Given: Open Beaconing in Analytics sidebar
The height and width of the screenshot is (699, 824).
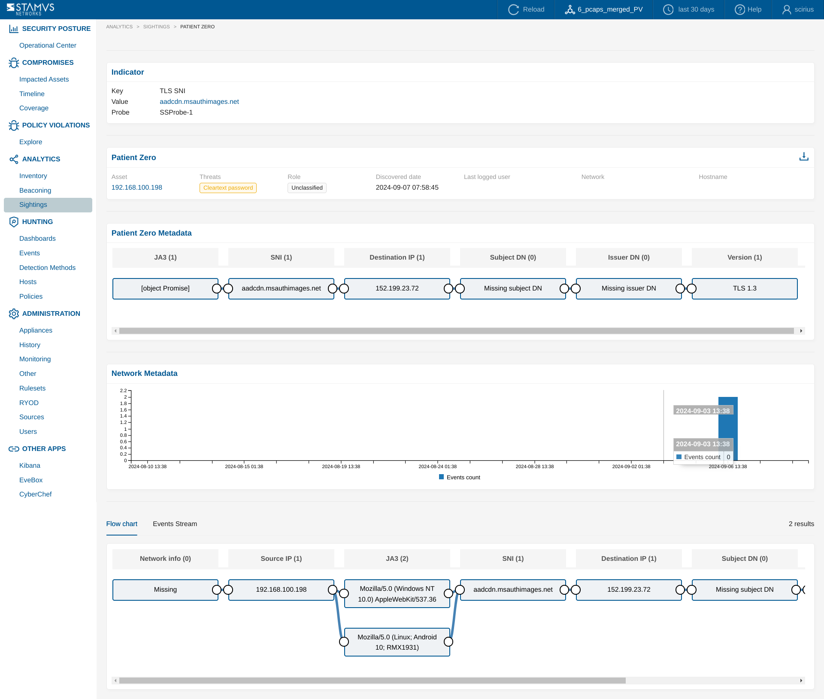Looking at the screenshot, I should click(x=35, y=191).
